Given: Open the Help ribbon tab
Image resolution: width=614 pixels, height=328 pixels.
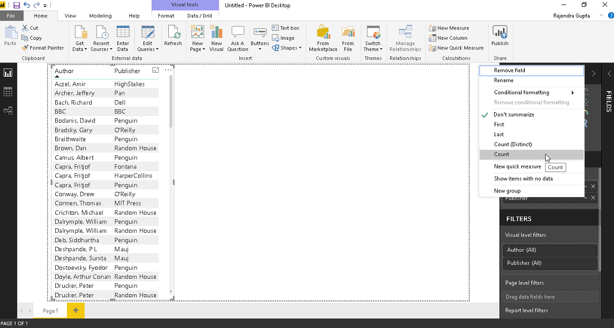Looking at the screenshot, I should [134, 16].
